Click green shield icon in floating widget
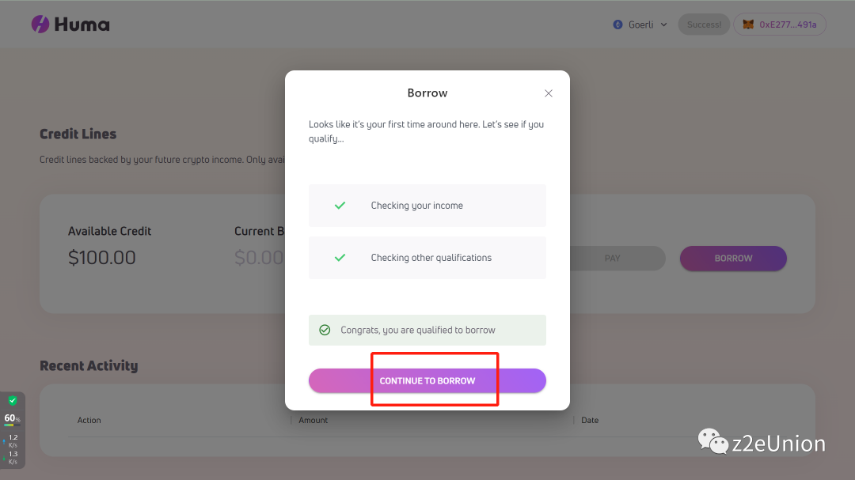 tap(13, 401)
